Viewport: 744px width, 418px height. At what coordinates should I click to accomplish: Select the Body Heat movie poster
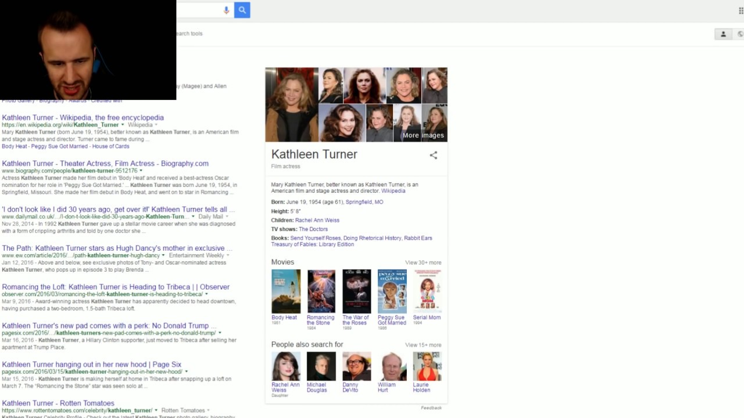286,291
